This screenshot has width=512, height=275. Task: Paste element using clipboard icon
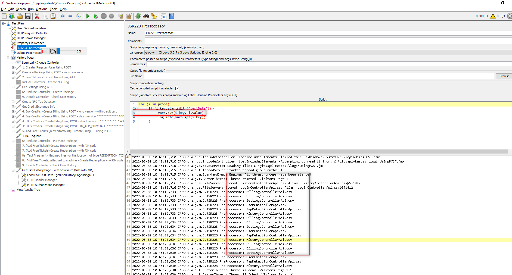[53, 16]
